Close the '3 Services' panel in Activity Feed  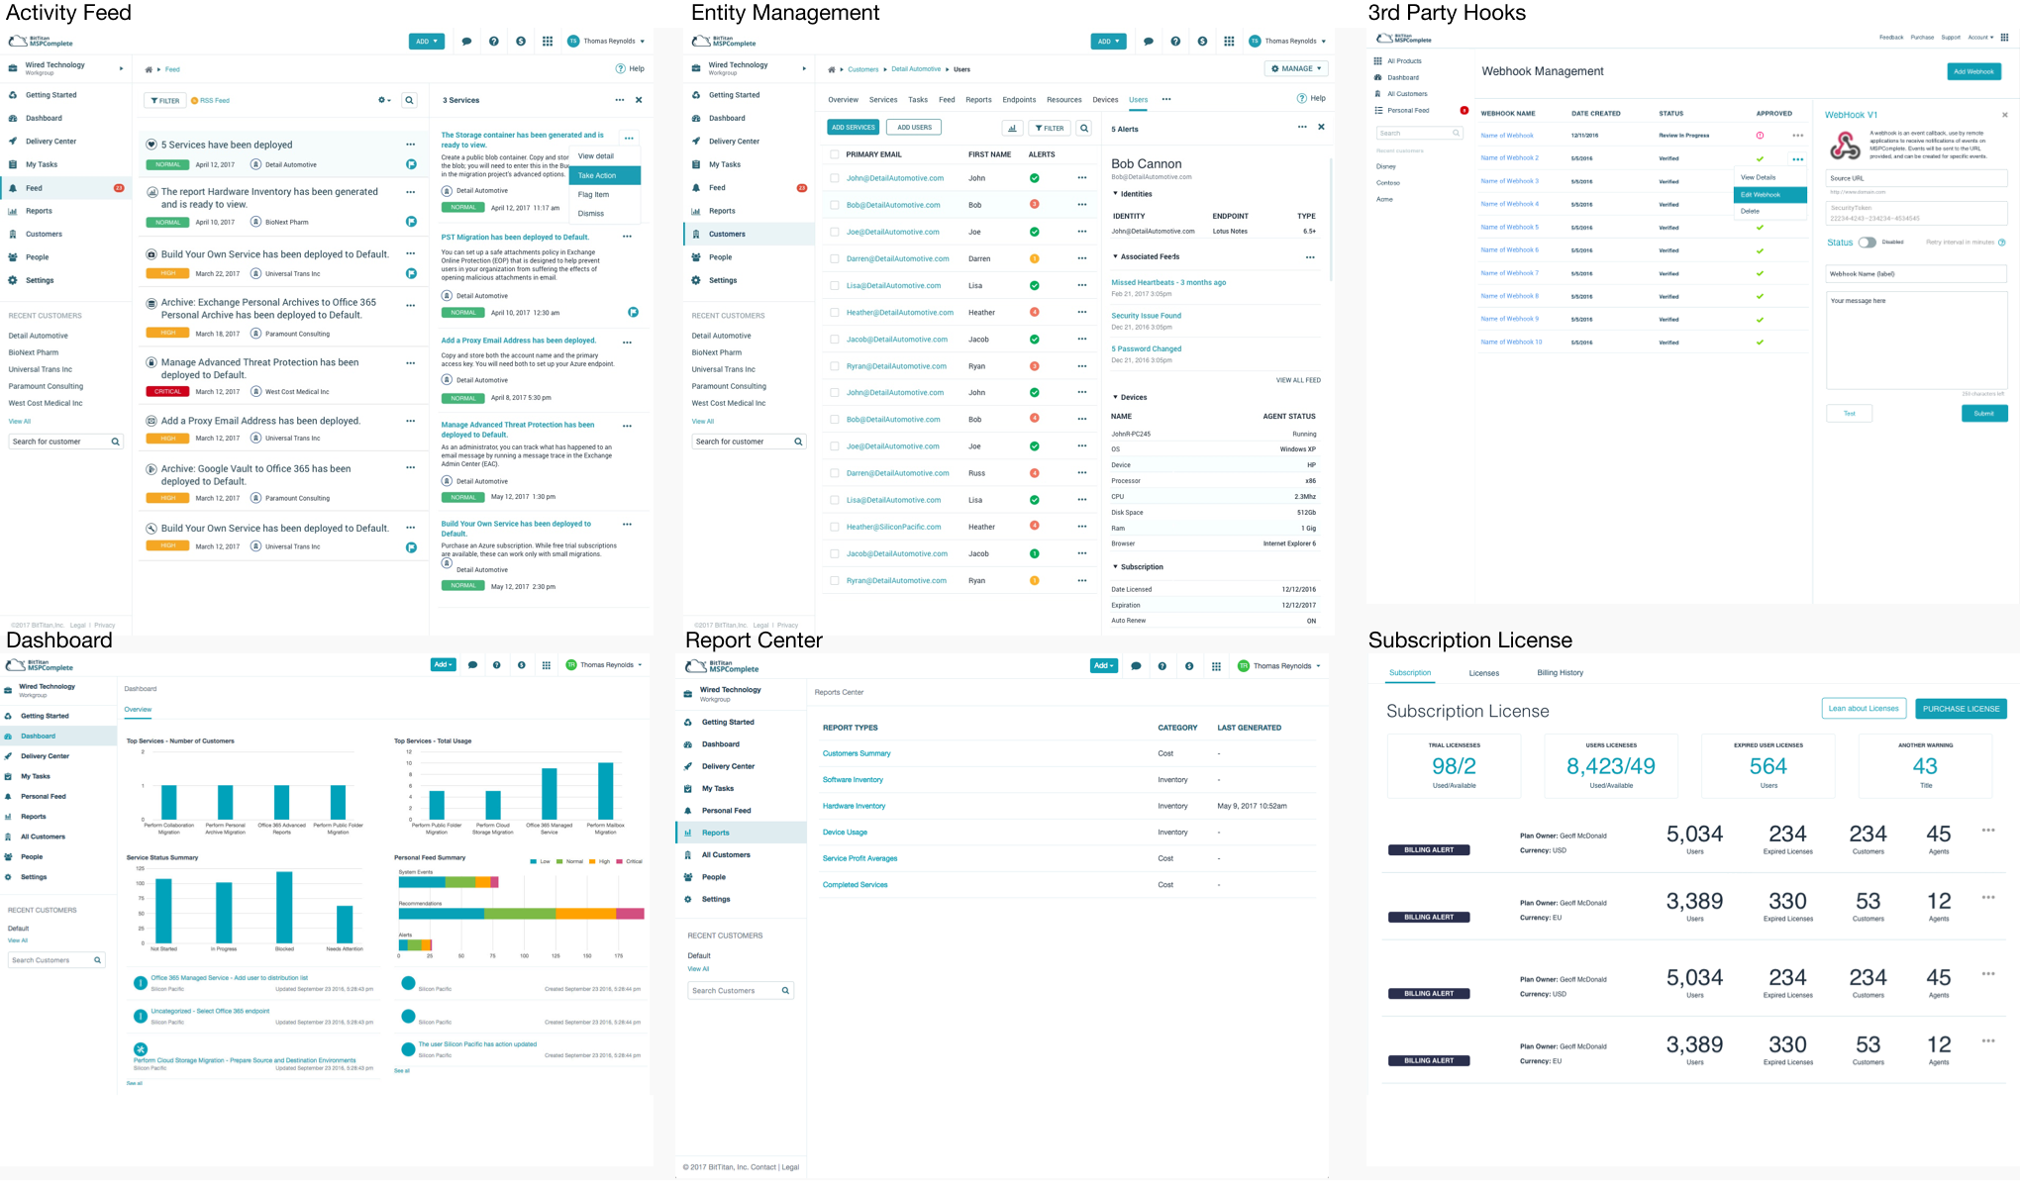(639, 100)
